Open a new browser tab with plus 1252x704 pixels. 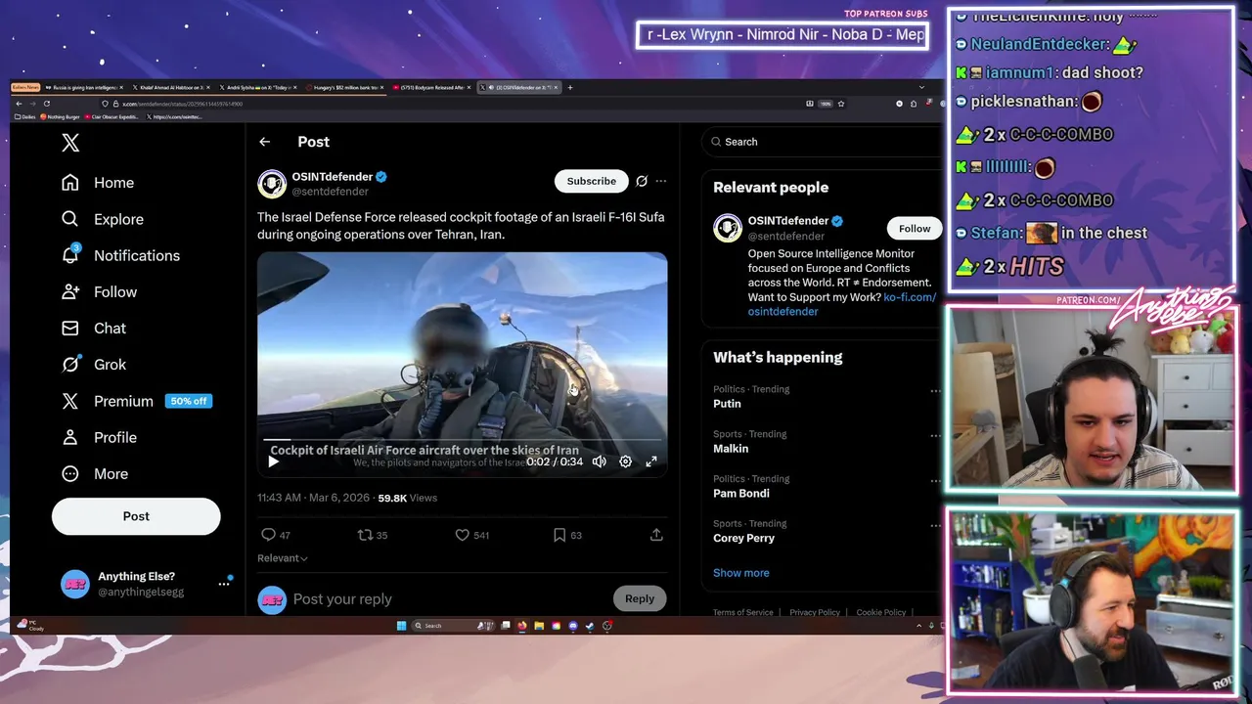point(570,87)
